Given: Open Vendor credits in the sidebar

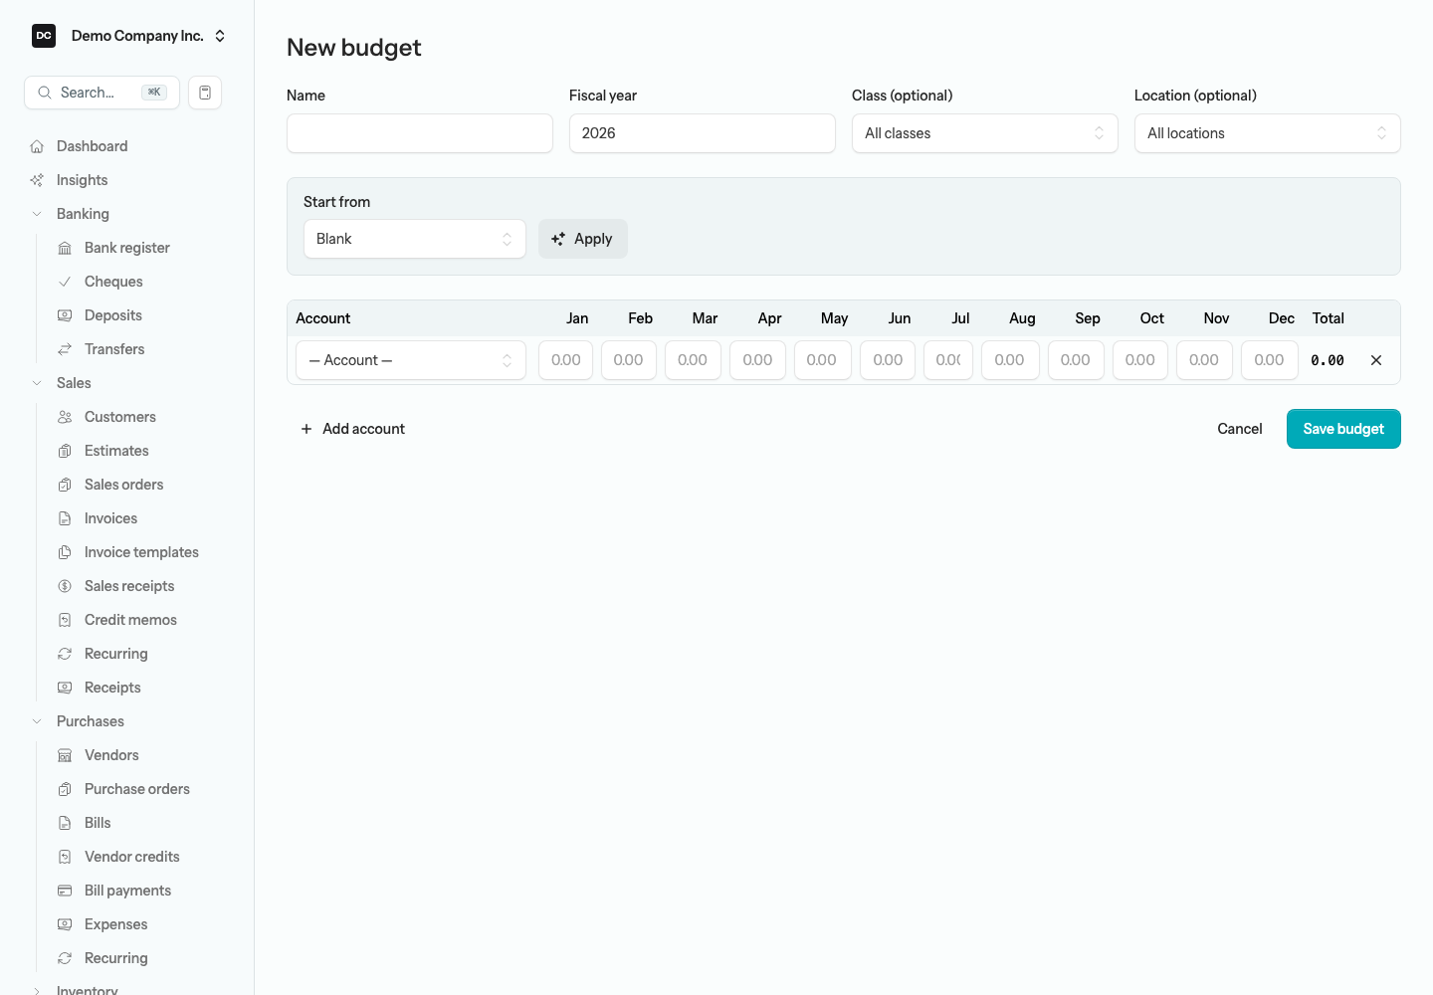Looking at the screenshot, I should pyautogui.click(x=132, y=857).
